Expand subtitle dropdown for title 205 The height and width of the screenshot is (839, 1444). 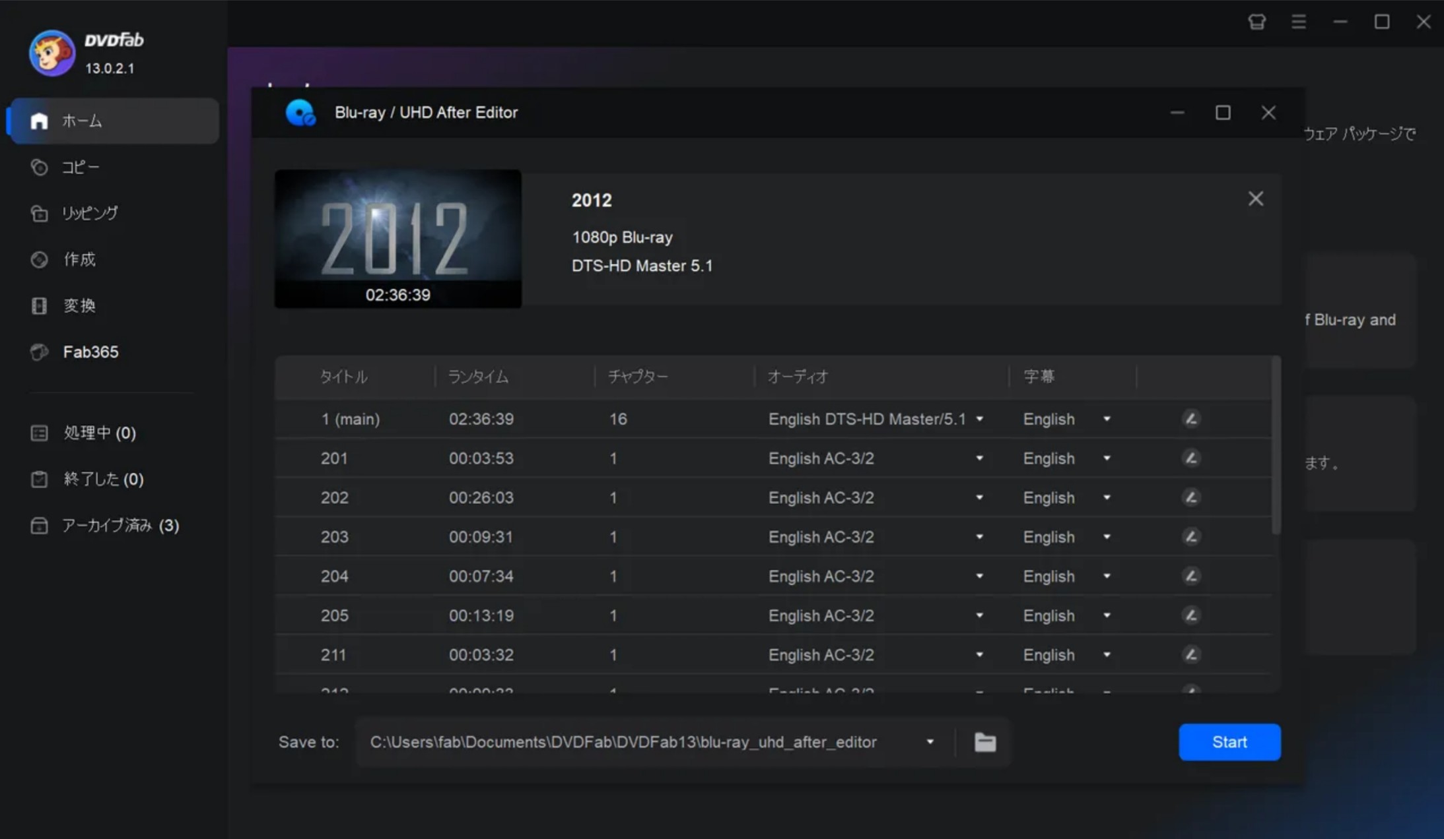coord(1107,615)
